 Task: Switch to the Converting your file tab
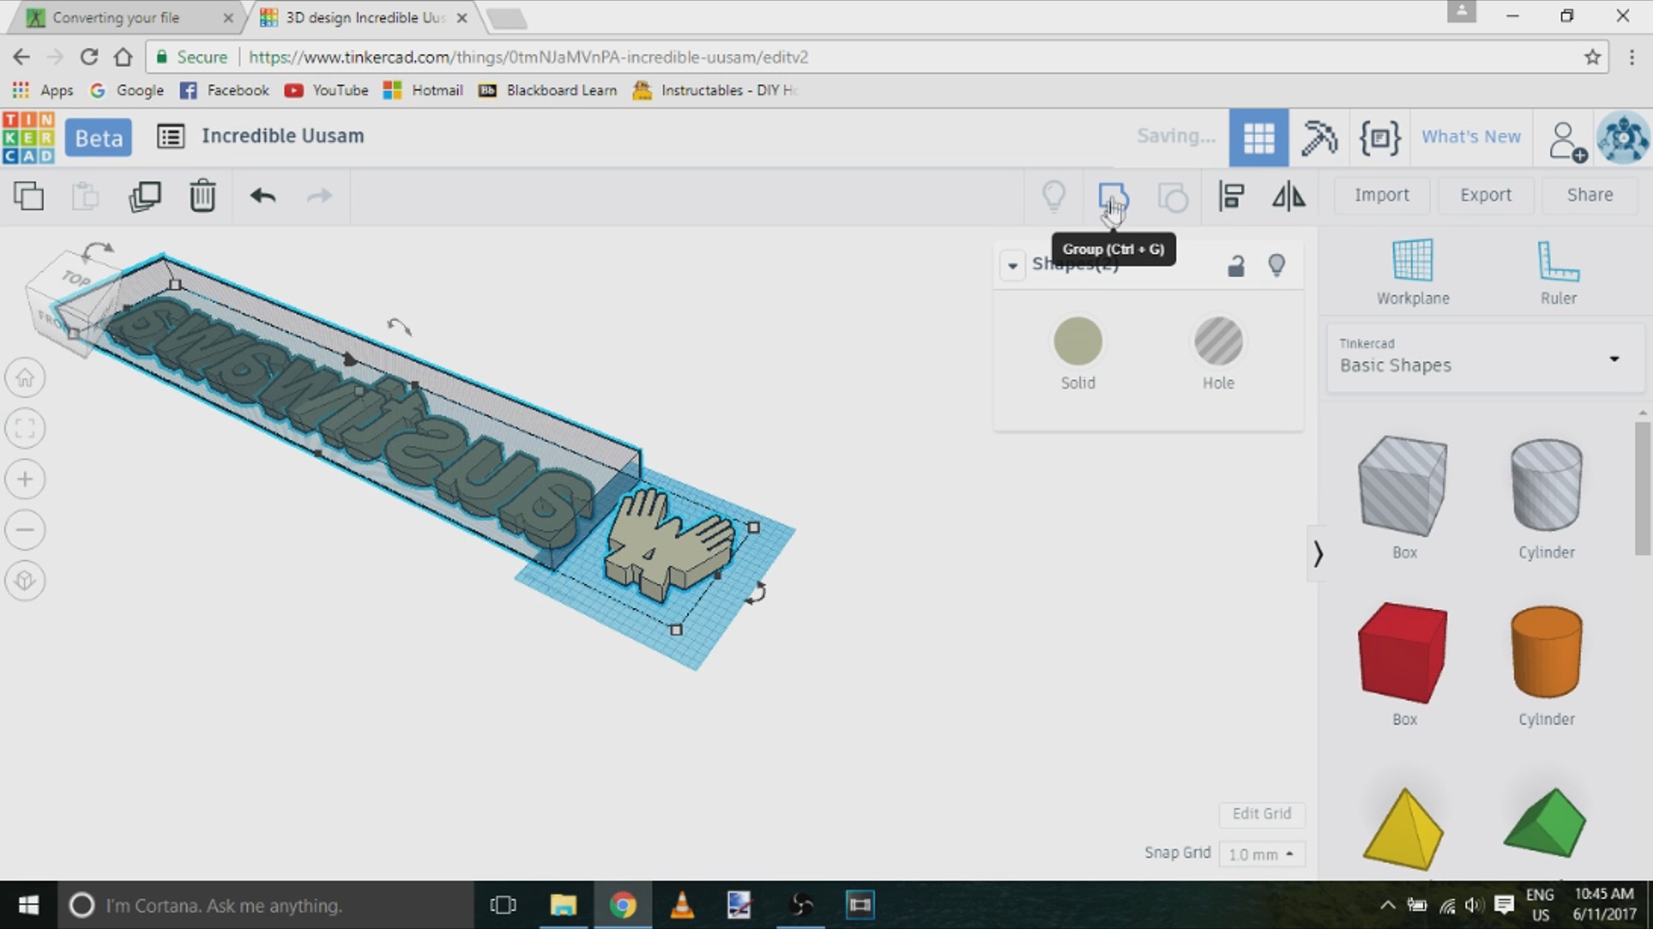(116, 17)
